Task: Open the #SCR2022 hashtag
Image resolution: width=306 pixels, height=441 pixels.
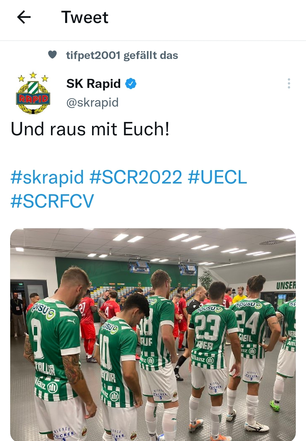Action: (136, 177)
